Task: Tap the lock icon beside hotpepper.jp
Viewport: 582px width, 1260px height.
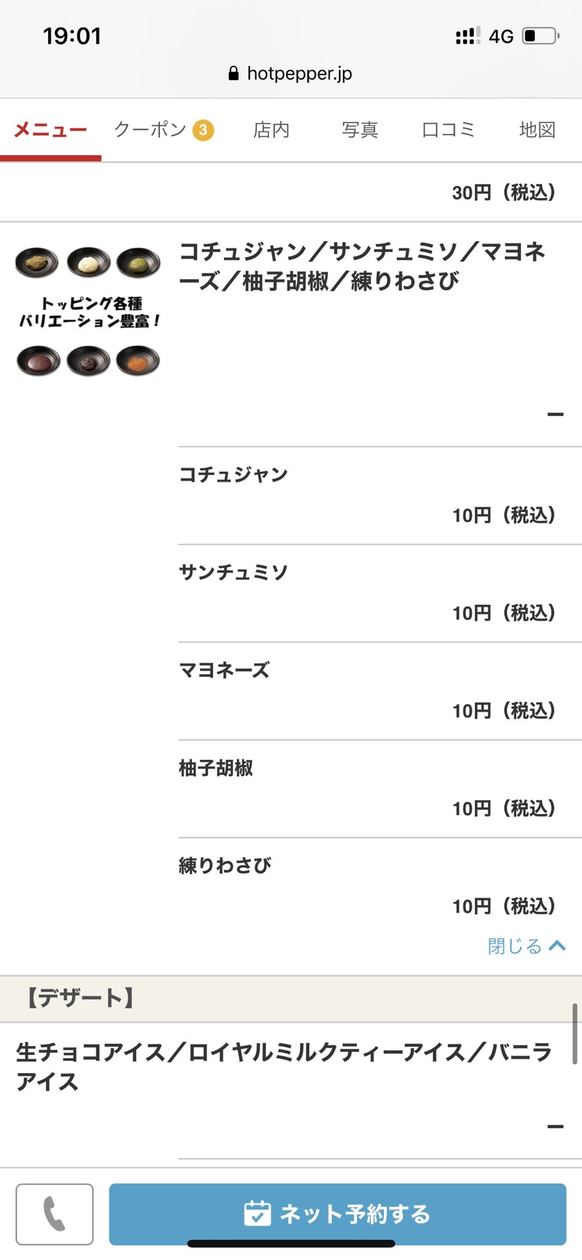Action: tap(233, 74)
